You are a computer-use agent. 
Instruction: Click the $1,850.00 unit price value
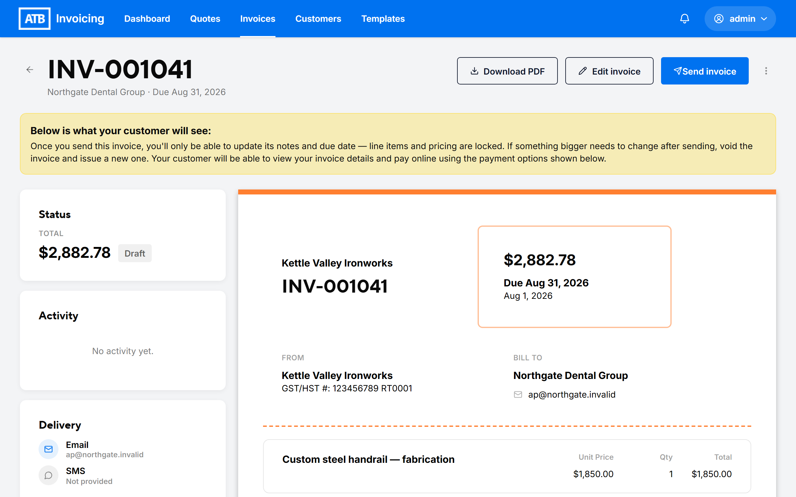point(593,474)
